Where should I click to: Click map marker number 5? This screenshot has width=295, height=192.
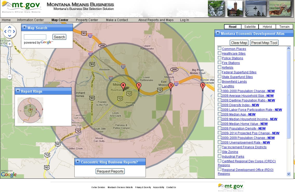coord(203,85)
